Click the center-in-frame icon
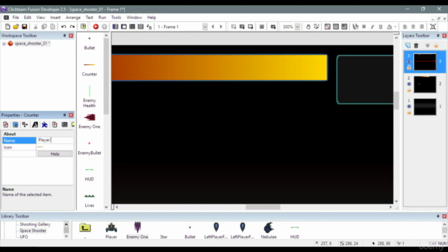 coord(433,27)
